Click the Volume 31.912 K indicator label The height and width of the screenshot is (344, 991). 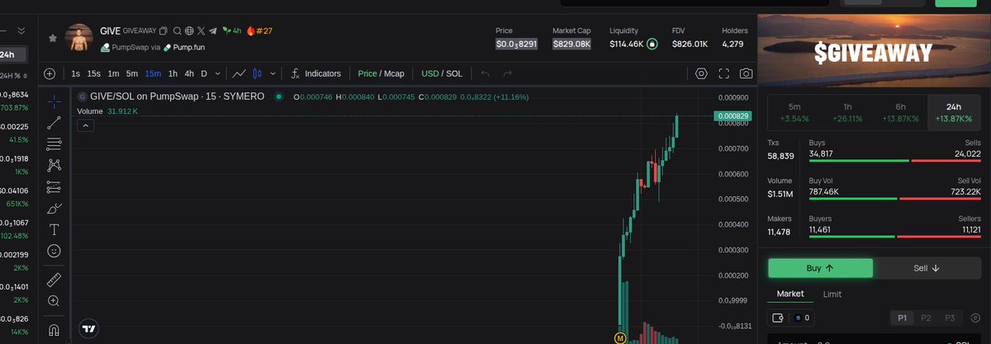[x=108, y=111]
